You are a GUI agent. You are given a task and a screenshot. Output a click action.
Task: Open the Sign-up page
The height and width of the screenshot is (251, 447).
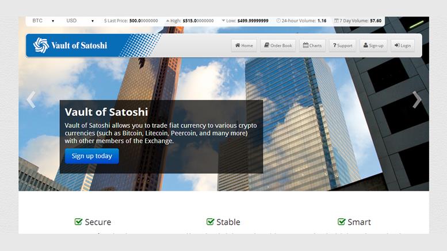click(373, 45)
